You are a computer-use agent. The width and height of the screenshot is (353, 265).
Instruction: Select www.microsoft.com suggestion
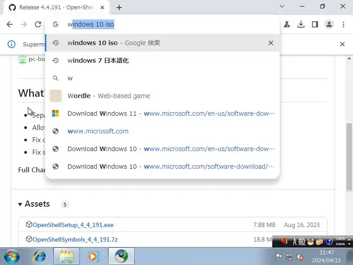(162, 131)
